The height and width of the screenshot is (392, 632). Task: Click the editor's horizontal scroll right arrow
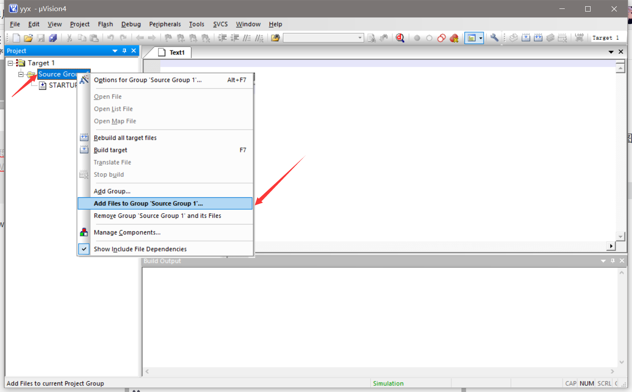(611, 246)
